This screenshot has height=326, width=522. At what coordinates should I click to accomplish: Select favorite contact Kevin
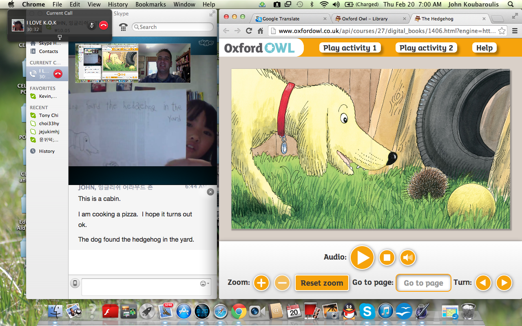[47, 96]
